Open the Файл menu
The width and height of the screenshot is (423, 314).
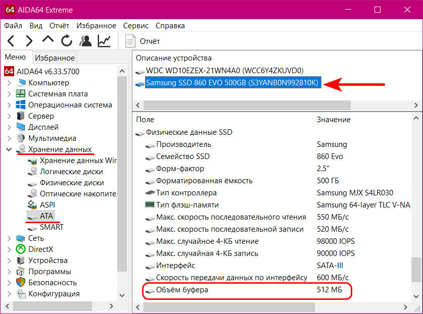point(13,26)
